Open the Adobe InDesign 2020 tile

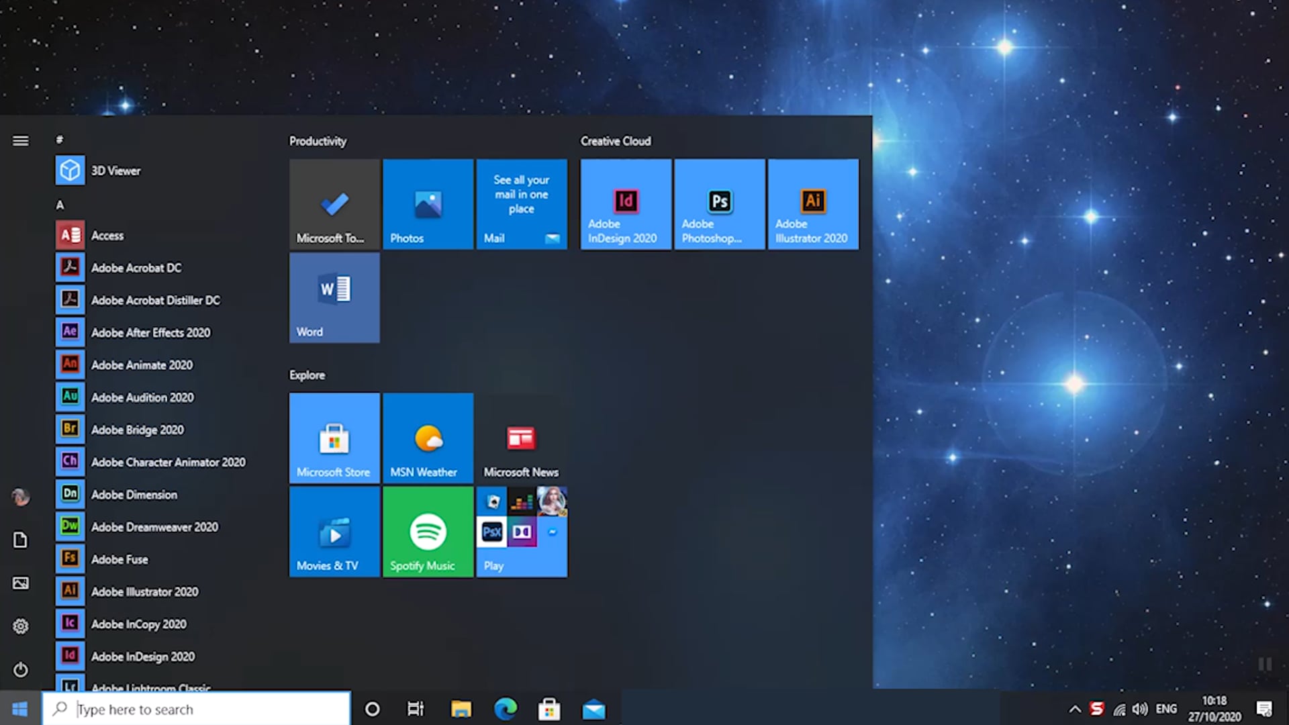625,203
